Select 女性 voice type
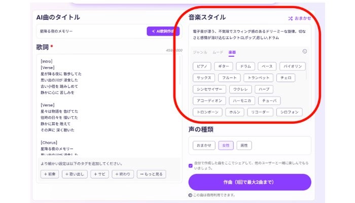The height and width of the screenshot is (203, 355). [x=226, y=146]
